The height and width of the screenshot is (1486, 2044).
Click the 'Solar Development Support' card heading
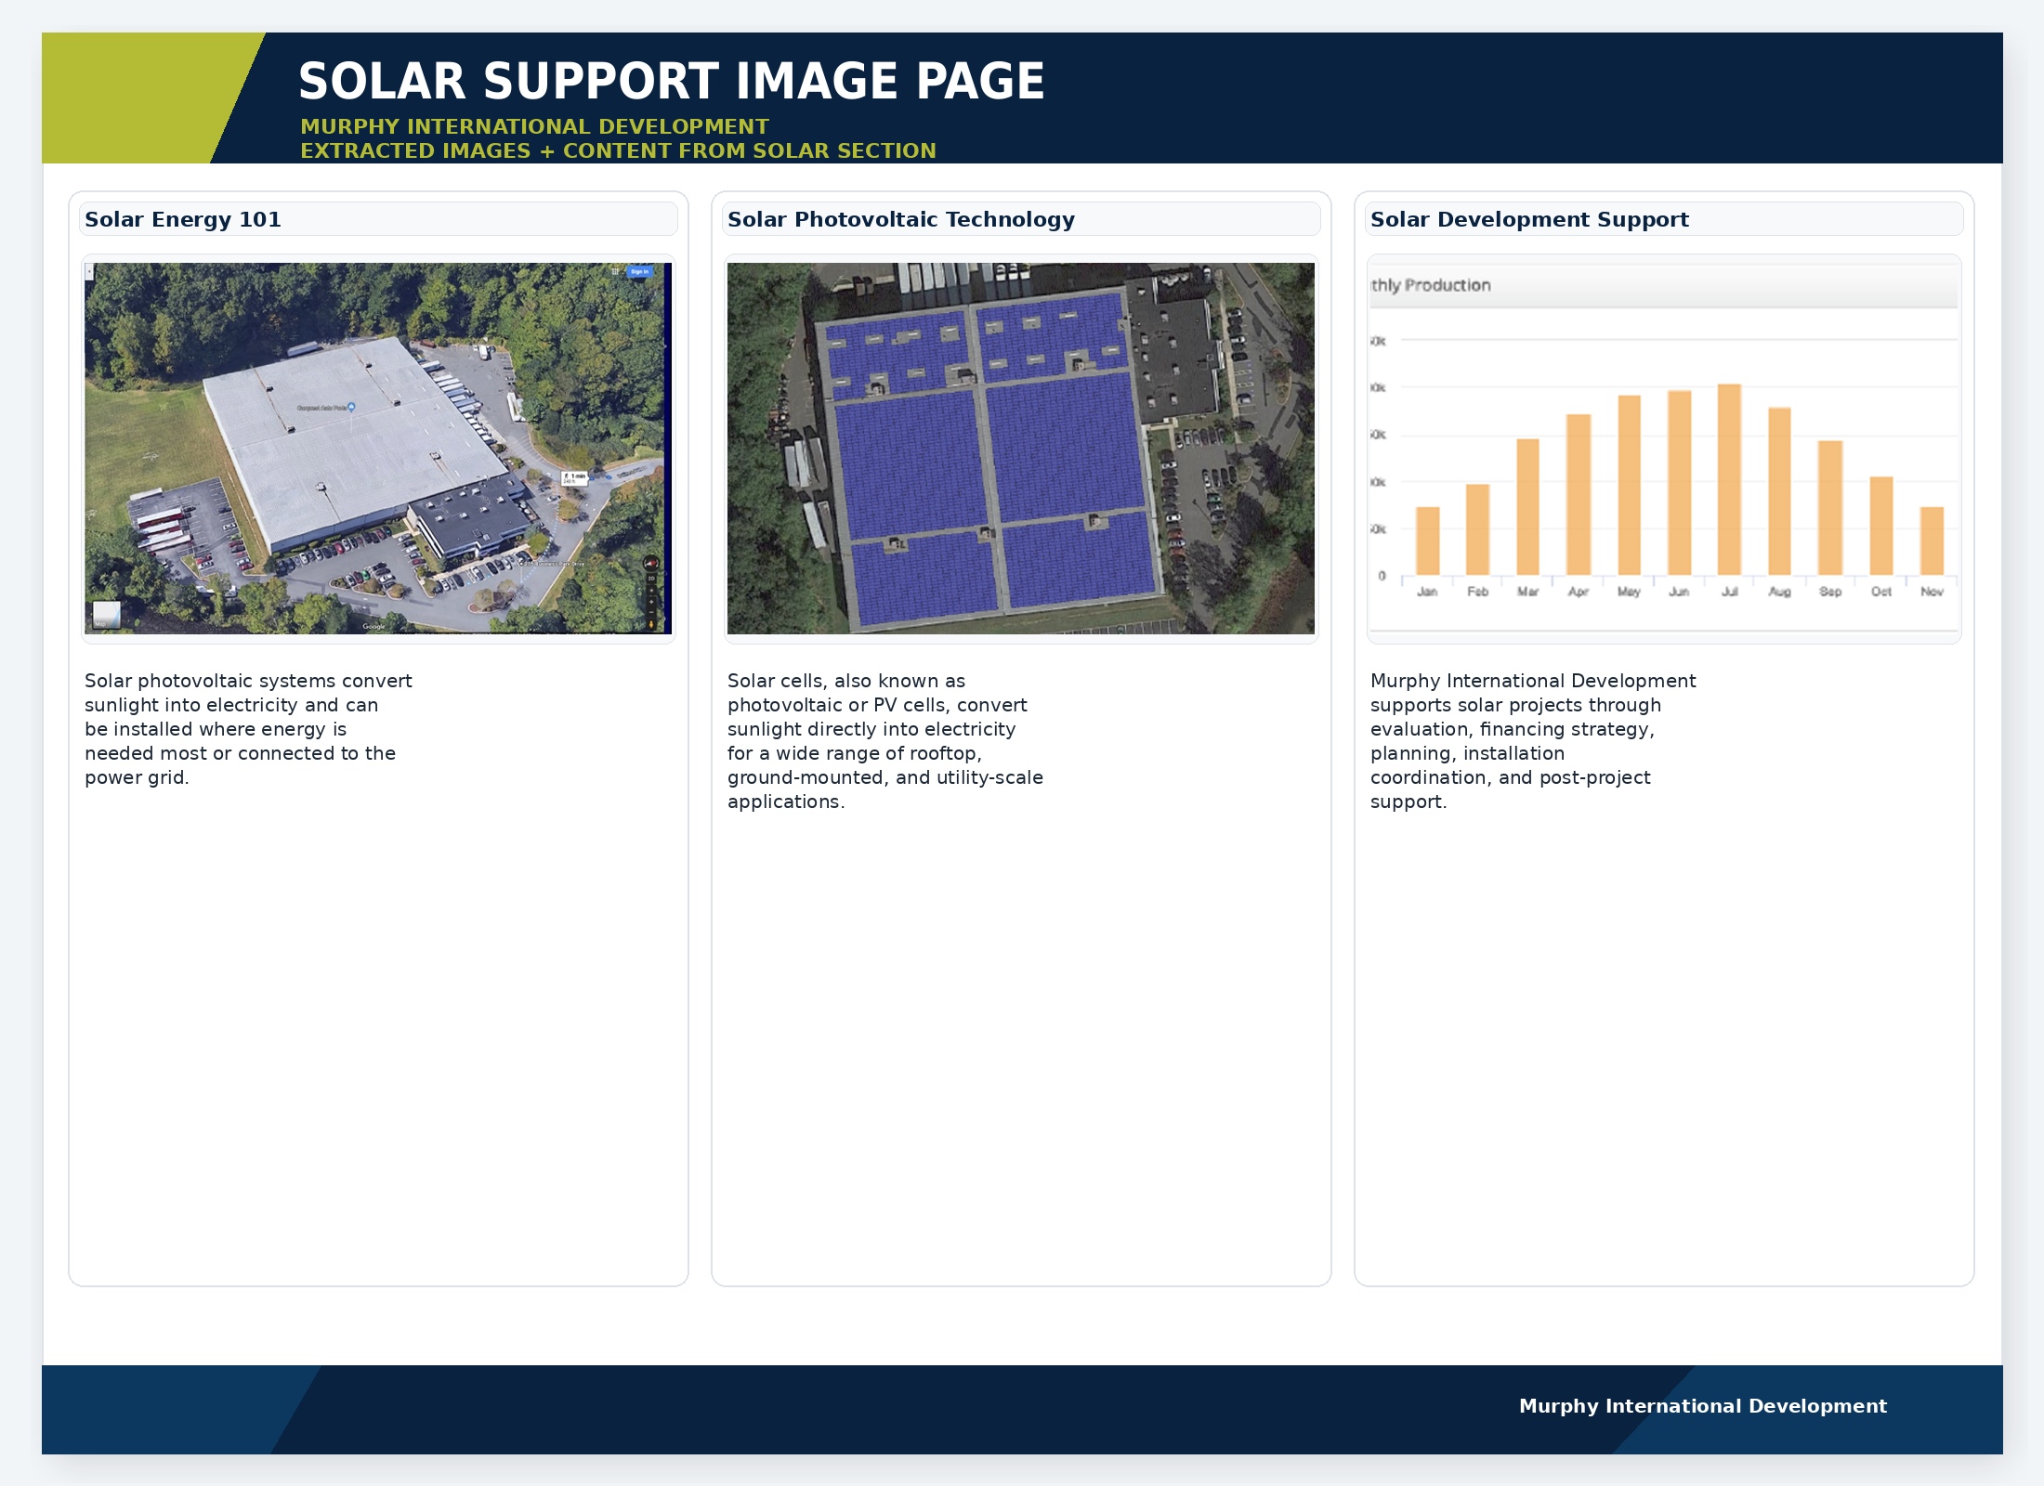click(1529, 219)
